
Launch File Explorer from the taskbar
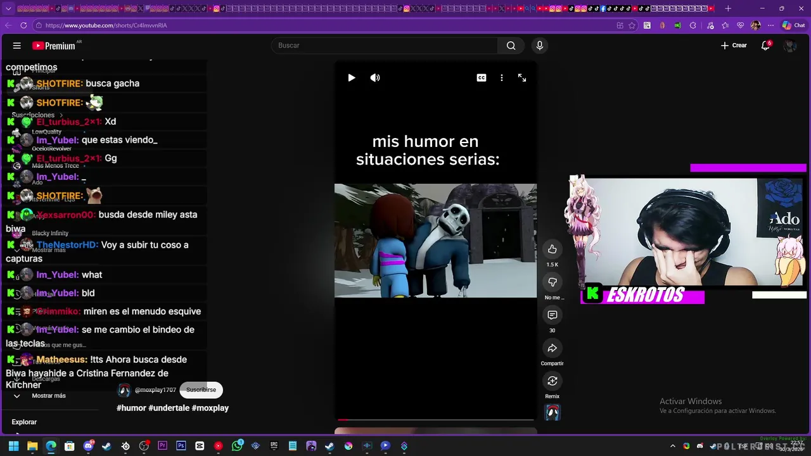tap(32, 446)
